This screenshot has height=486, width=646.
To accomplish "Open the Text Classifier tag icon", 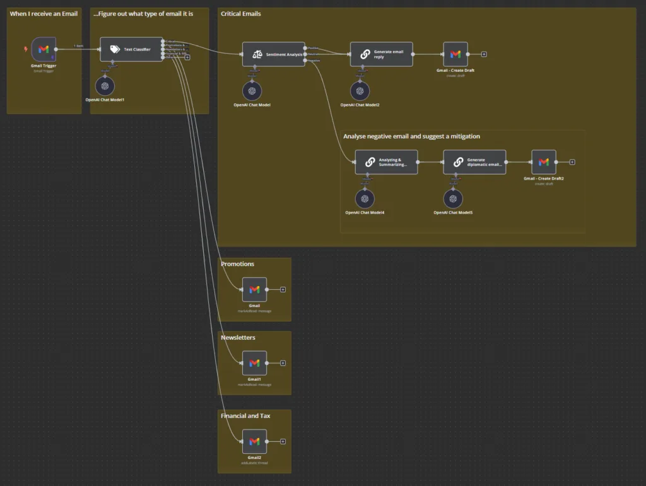I will (115, 49).
